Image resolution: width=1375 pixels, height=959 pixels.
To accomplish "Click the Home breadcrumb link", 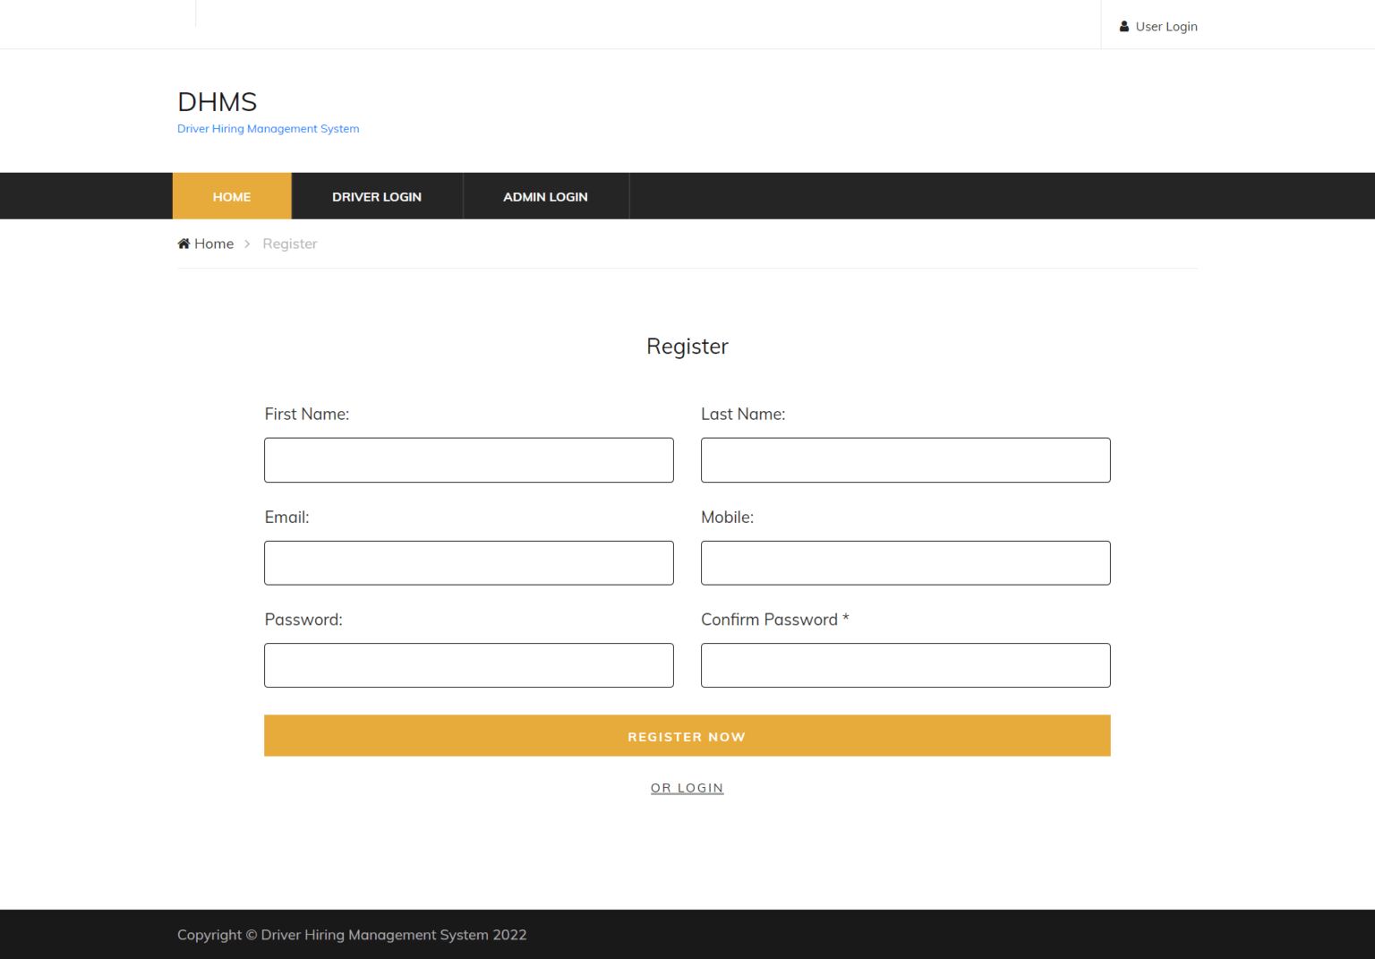I will point(214,243).
